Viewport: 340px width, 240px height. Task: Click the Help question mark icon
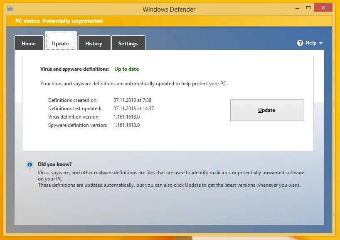pos(300,43)
